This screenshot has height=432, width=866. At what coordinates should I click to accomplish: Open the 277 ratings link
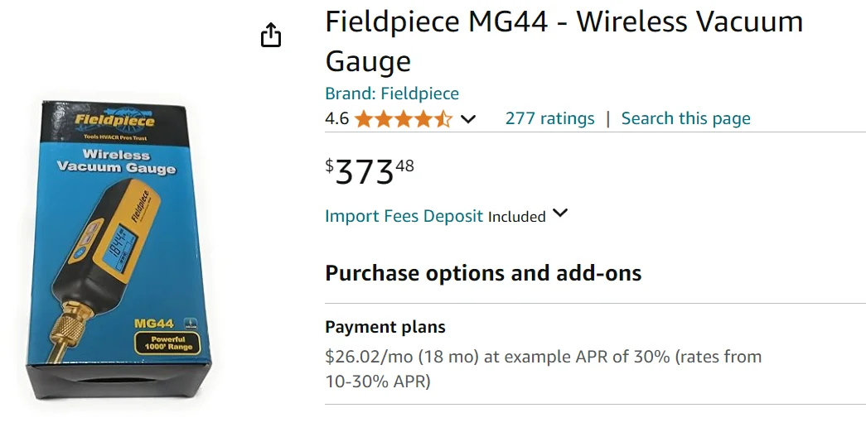coord(549,118)
